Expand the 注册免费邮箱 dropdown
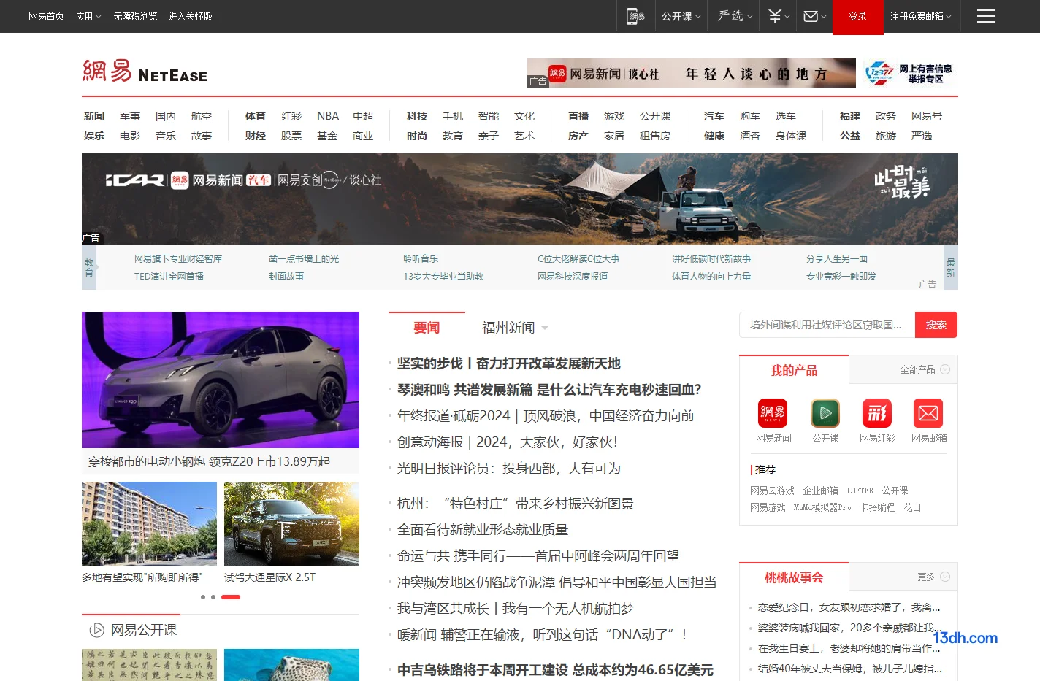Image resolution: width=1040 pixels, height=681 pixels. (920, 16)
